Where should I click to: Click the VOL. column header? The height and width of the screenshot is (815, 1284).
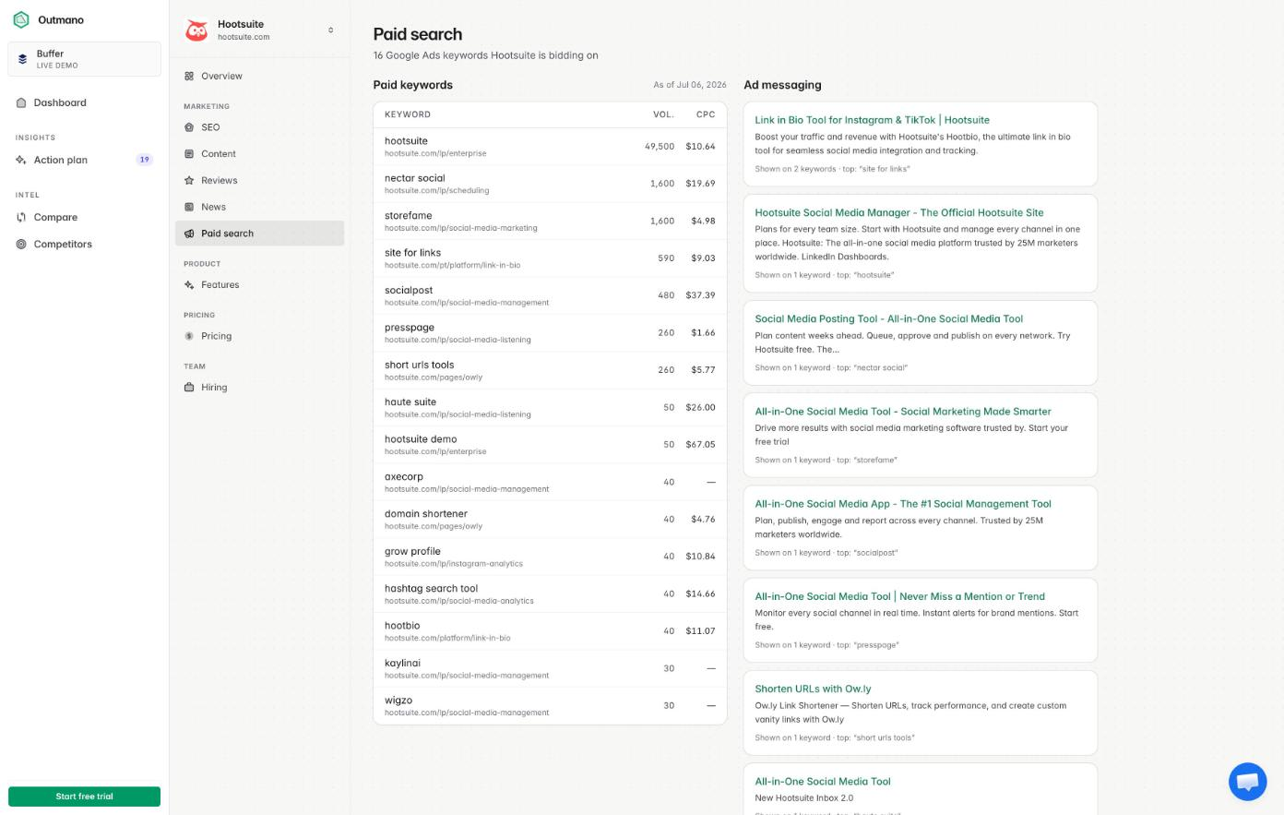(x=663, y=114)
